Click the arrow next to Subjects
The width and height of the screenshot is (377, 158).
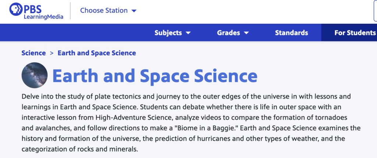click(x=188, y=33)
